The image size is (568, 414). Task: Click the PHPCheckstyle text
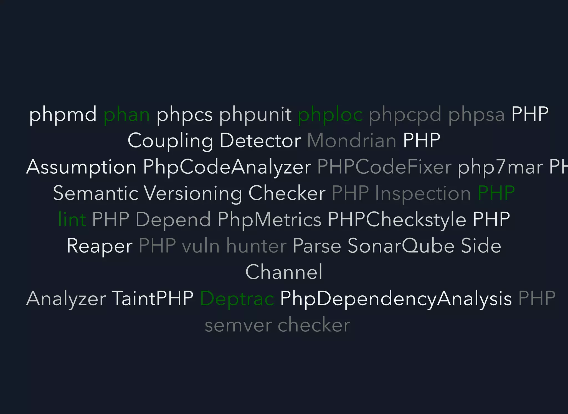397,219
